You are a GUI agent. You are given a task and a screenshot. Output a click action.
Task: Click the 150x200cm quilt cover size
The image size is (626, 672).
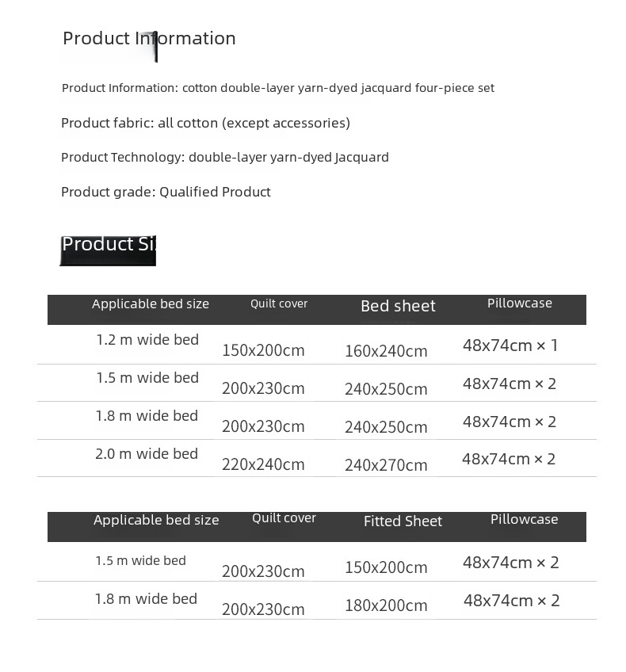pyautogui.click(x=263, y=351)
